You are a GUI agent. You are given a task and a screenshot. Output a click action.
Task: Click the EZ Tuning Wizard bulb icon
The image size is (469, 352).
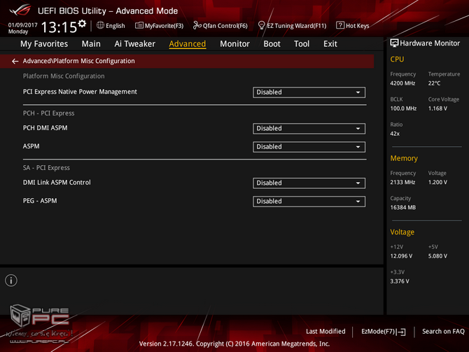pos(261,25)
